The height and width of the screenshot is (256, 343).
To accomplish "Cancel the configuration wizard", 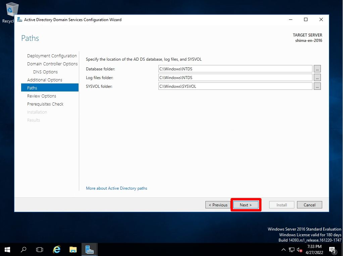I will tap(309, 205).
